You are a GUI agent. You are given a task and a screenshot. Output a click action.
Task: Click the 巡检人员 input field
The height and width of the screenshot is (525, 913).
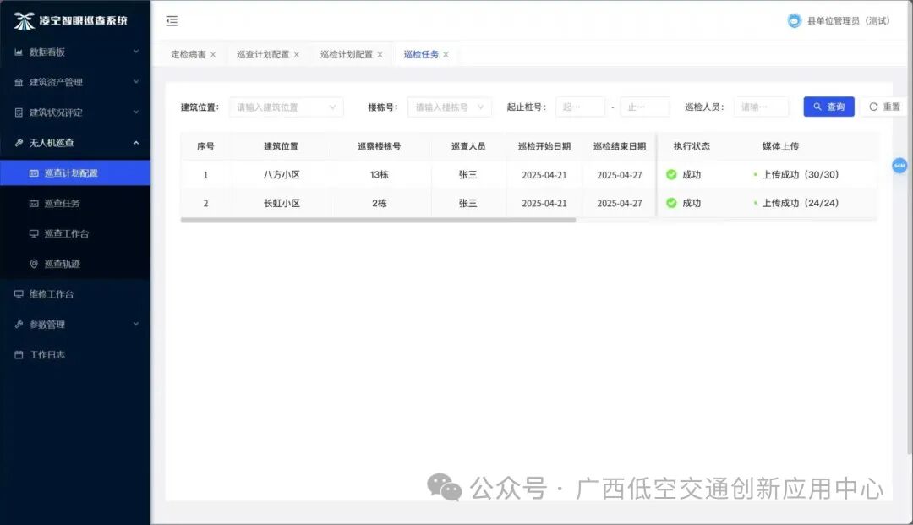coord(761,107)
